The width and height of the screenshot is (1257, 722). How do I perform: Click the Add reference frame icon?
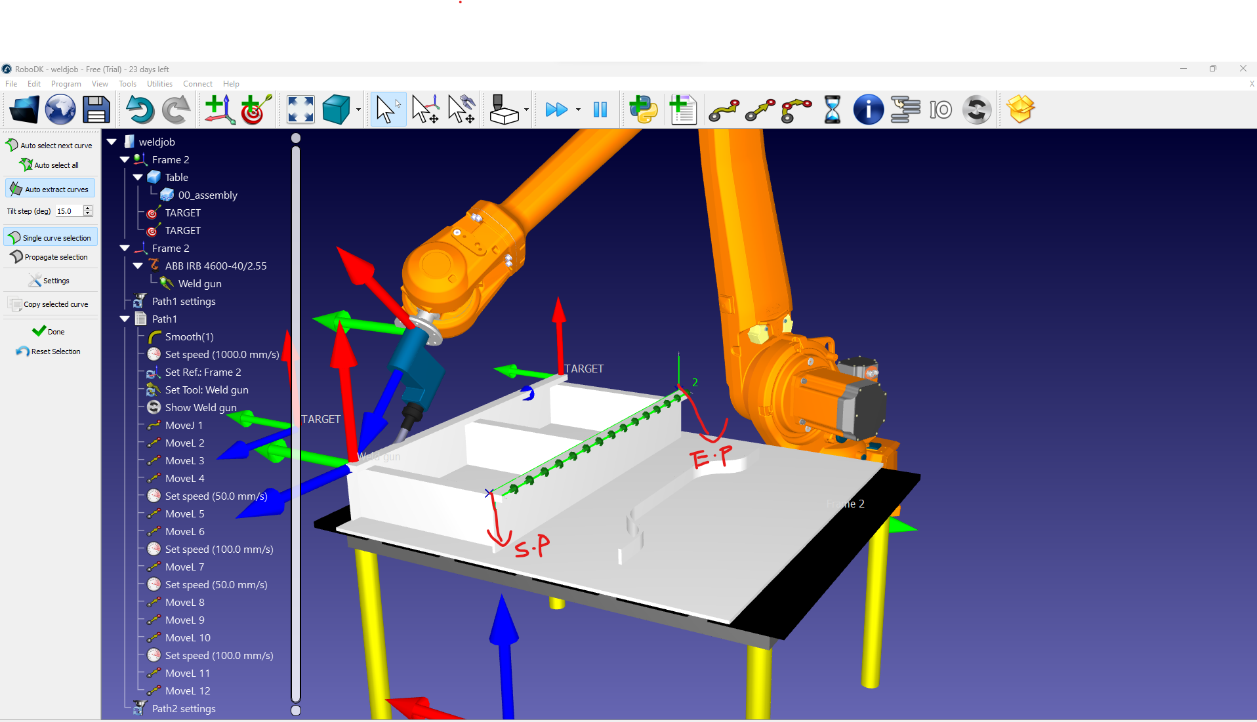219,110
